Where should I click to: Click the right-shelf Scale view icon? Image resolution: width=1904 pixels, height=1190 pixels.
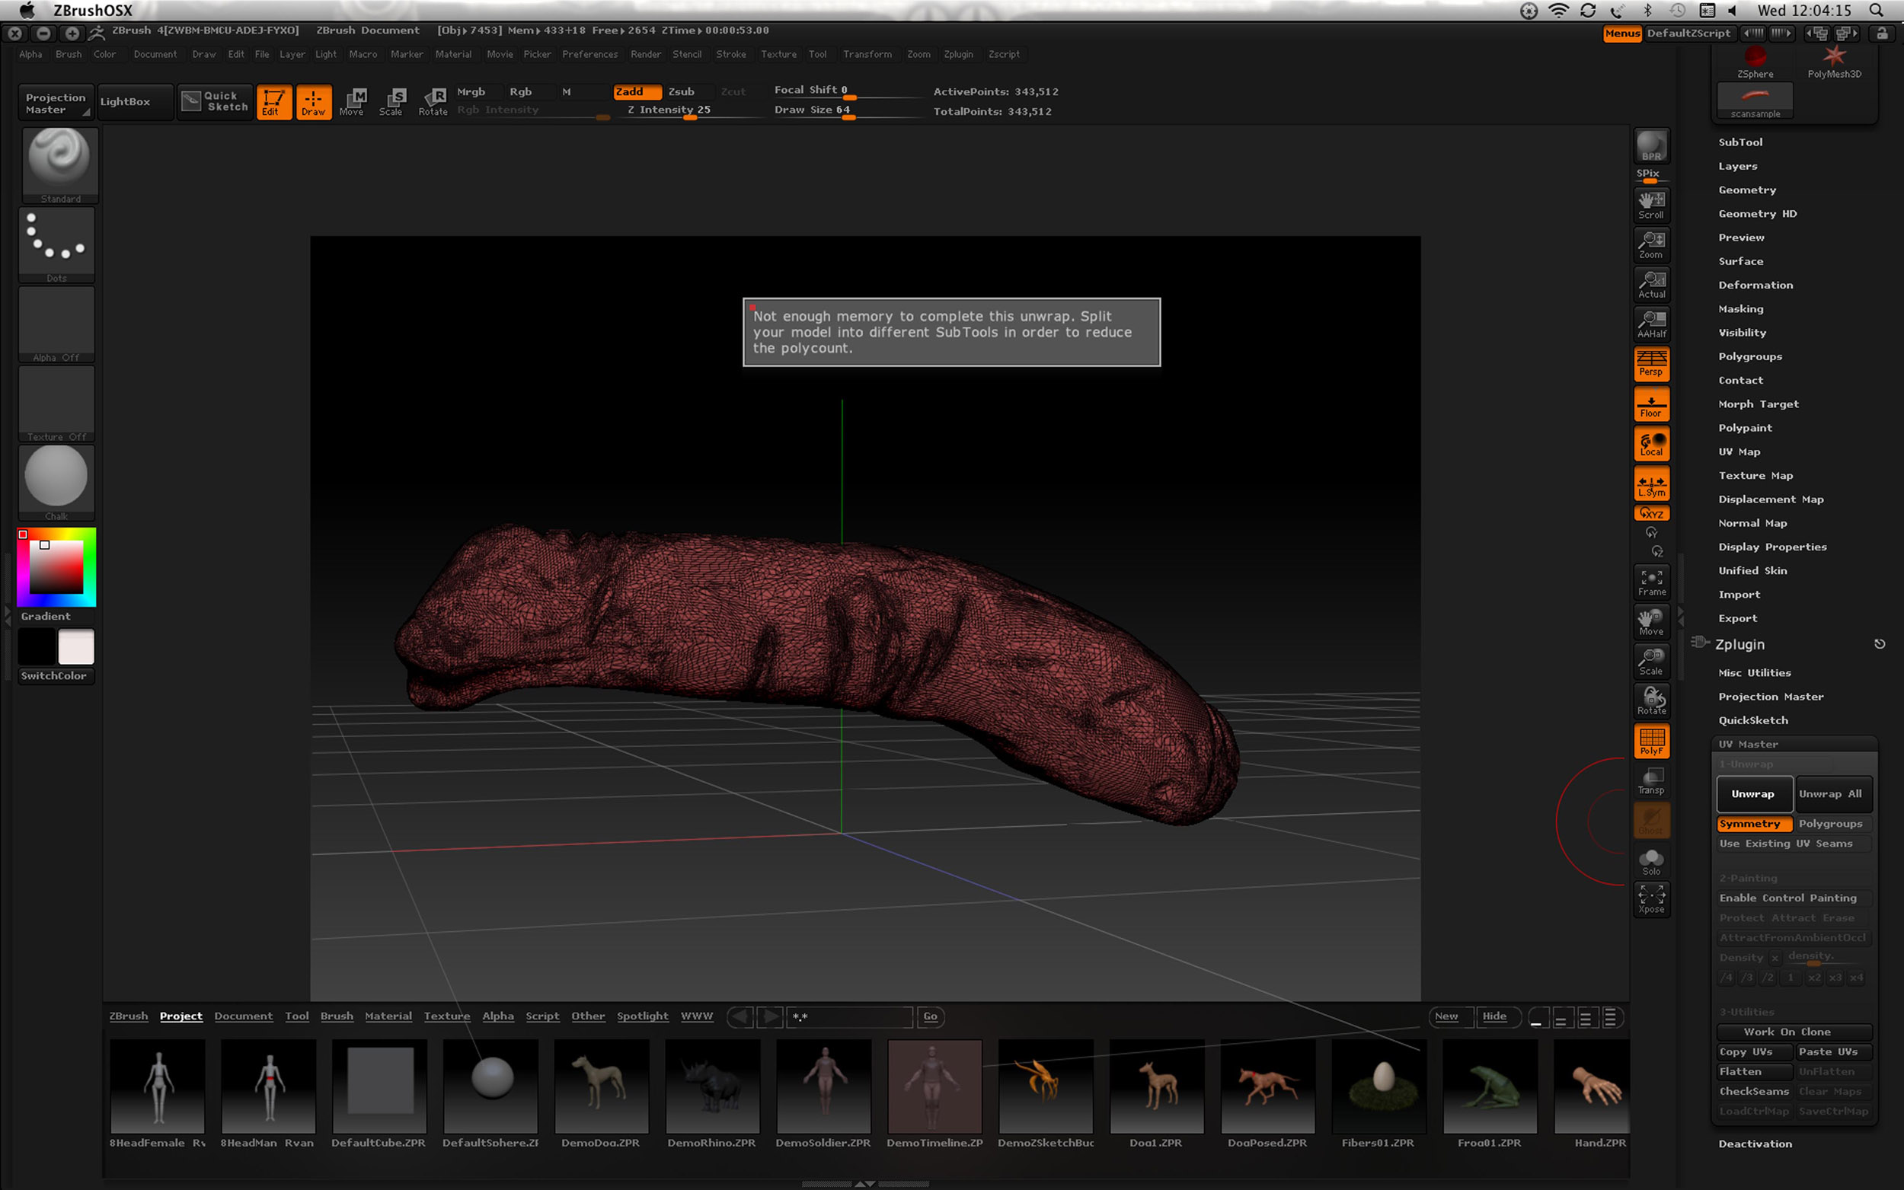[x=1651, y=661]
